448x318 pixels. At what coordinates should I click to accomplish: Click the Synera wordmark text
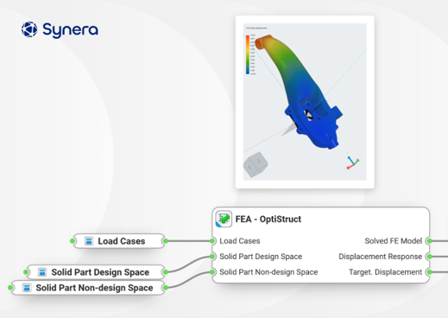[71, 29]
